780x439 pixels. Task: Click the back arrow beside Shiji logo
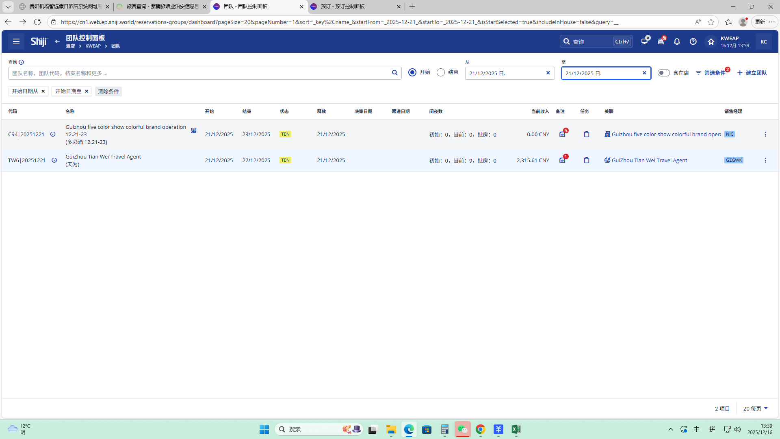tap(57, 41)
